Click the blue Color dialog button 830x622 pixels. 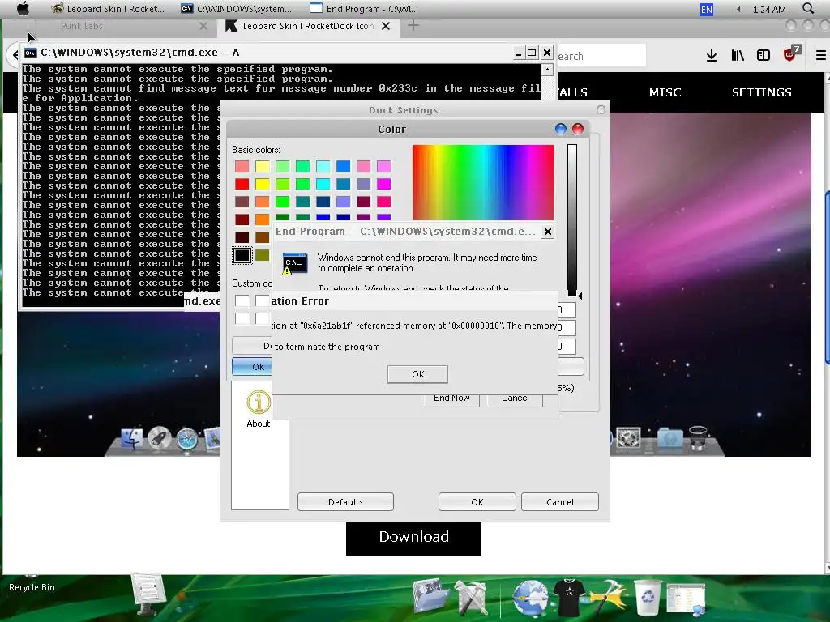point(561,129)
